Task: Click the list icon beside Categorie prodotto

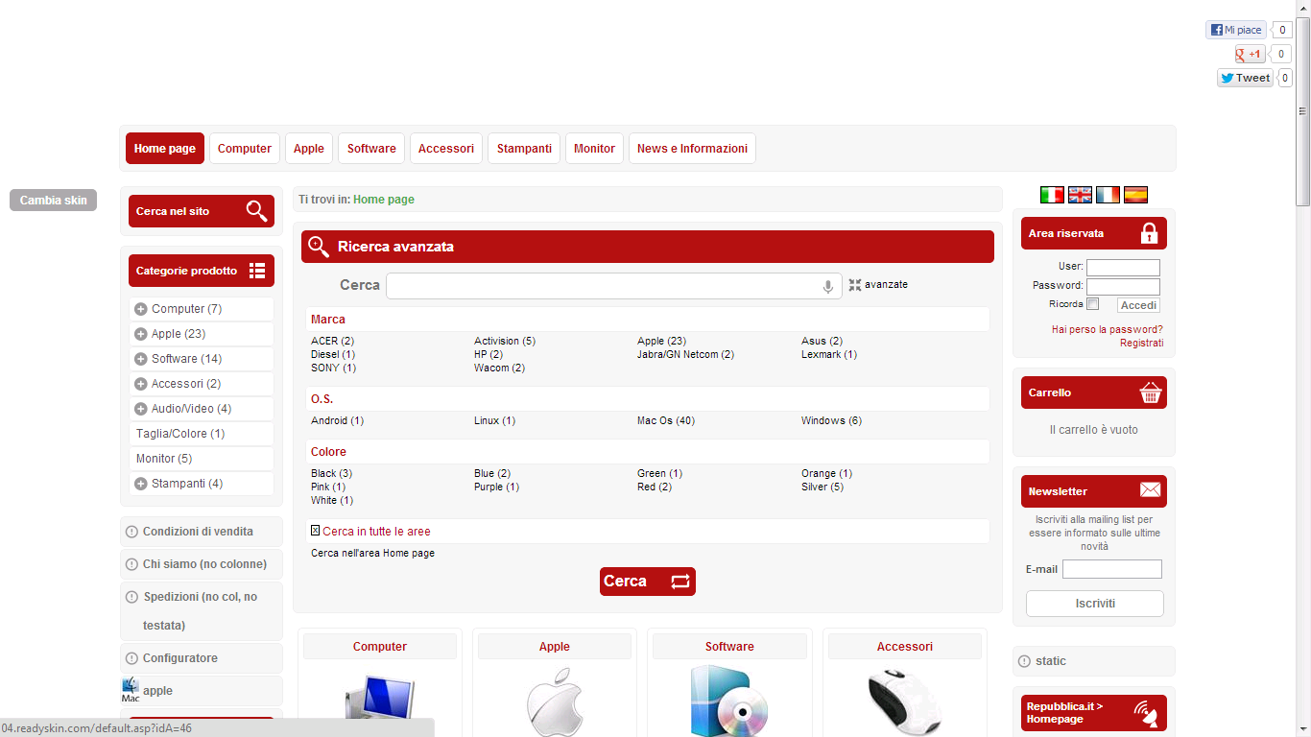Action: pyautogui.click(x=256, y=271)
